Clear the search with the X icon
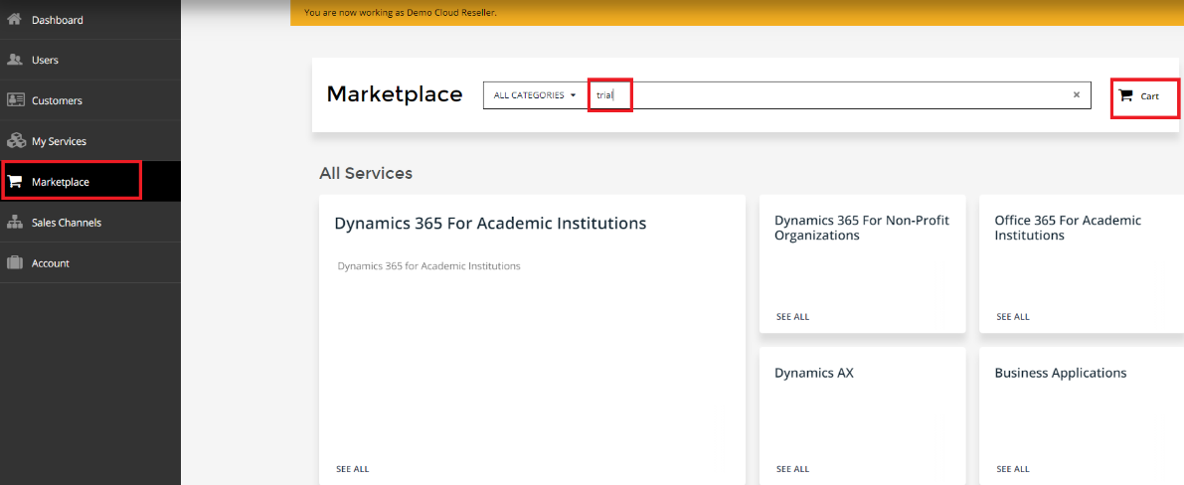1184x485 pixels. (x=1077, y=95)
